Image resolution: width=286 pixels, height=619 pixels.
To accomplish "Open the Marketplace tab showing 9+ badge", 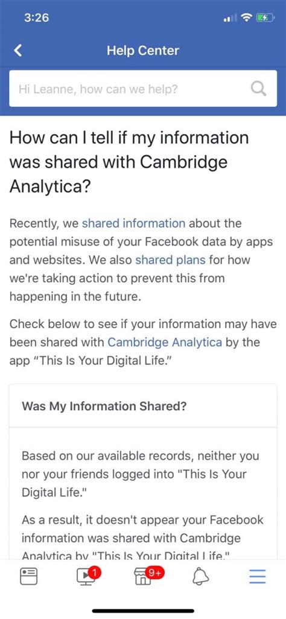I will 143,576.
